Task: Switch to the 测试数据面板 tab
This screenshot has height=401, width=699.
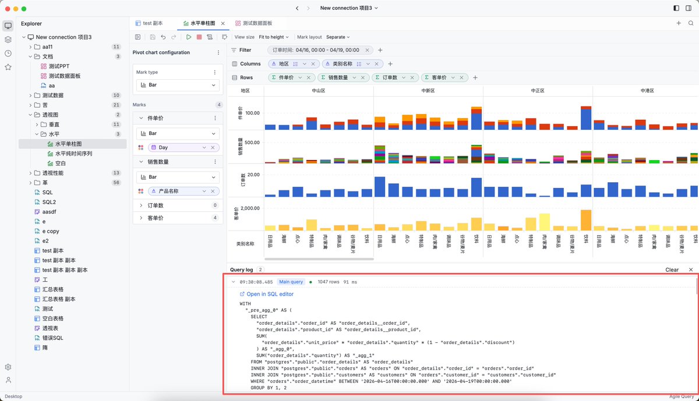Action: [254, 23]
